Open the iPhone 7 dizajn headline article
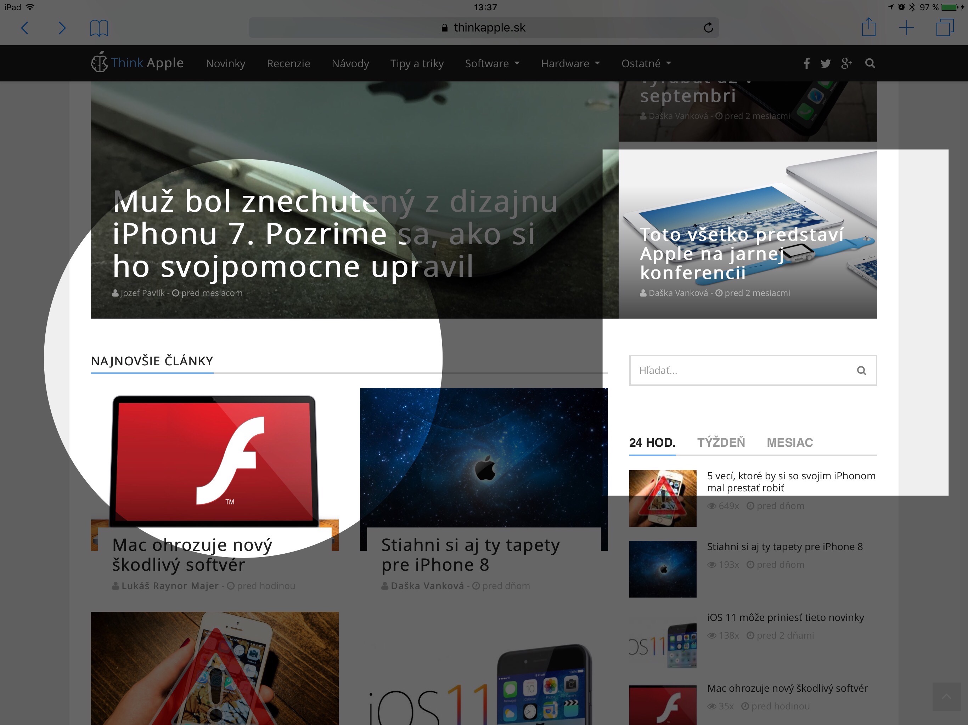The image size is (968, 725). (335, 234)
